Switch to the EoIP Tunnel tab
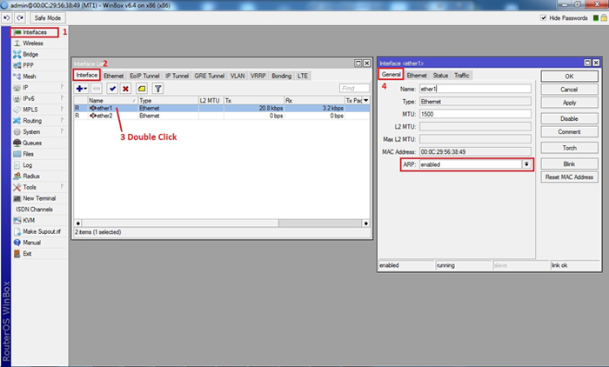609x367 pixels. coord(144,76)
